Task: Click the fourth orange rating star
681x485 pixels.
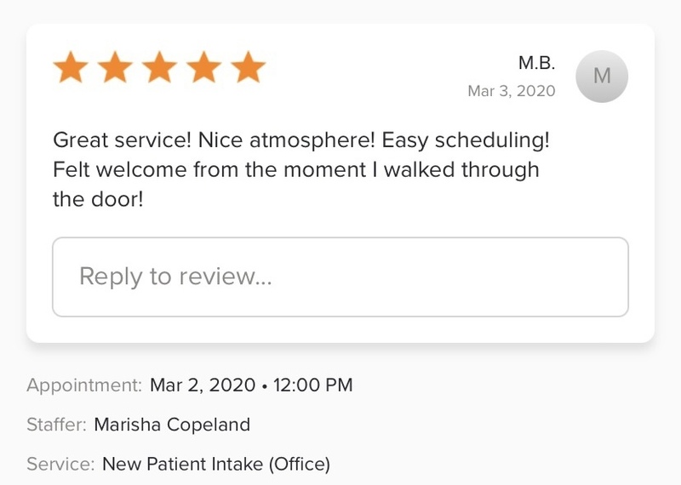Action: pos(203,68)
